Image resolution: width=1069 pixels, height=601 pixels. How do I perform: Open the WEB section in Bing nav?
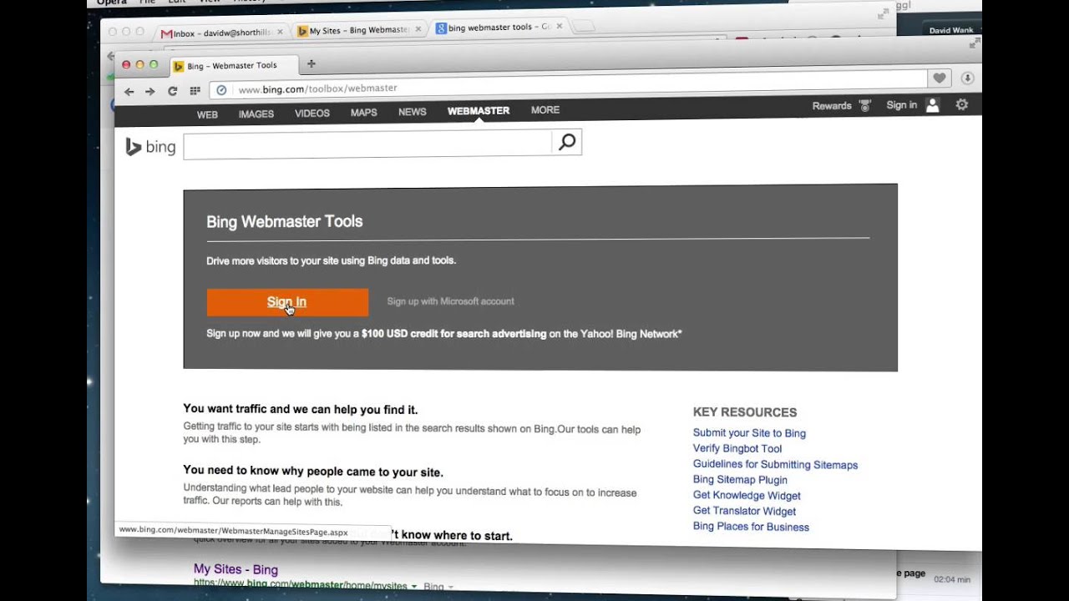pyautogui.click(x=207, y=114)
